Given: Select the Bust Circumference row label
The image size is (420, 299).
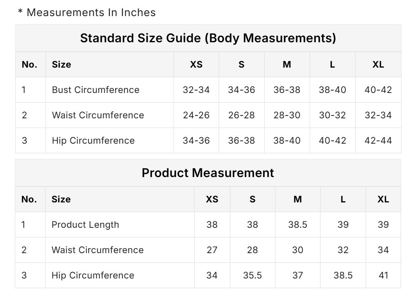Looking at the screenshot, I should click(95, 90).
